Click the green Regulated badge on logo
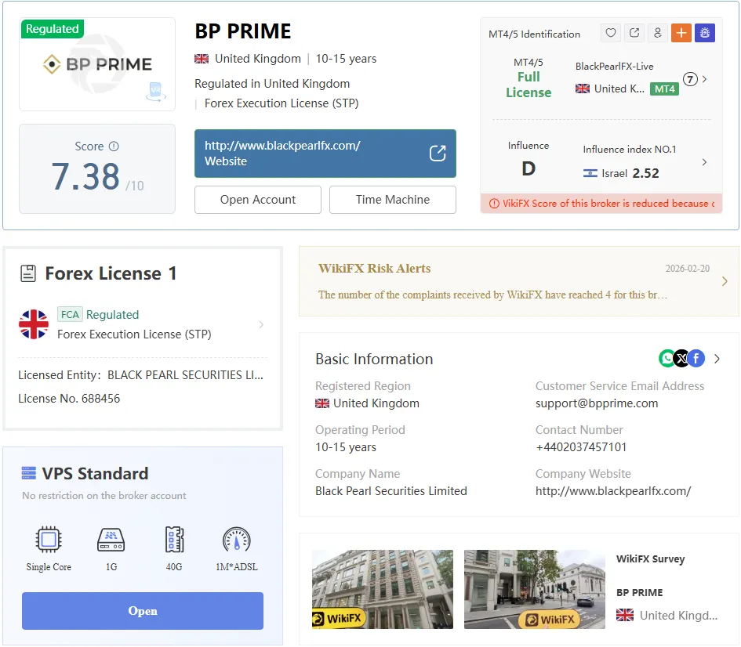The width and height of the screenshot is (741, 647). [x=53, y=29]
